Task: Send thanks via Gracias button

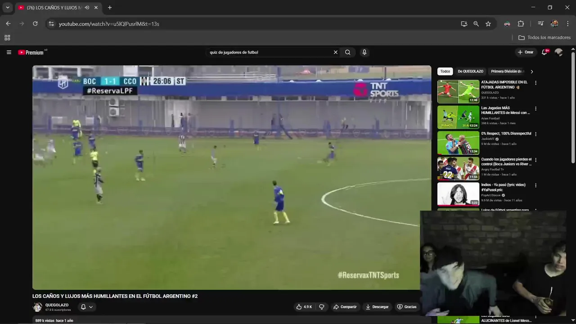Action: pos(406,307)
